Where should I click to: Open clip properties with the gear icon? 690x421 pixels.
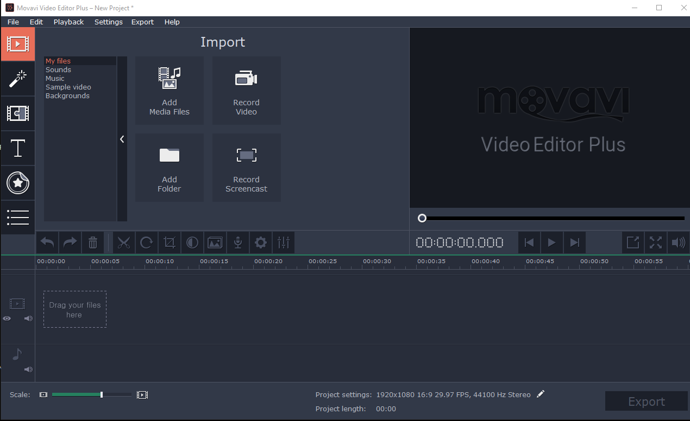261,243
